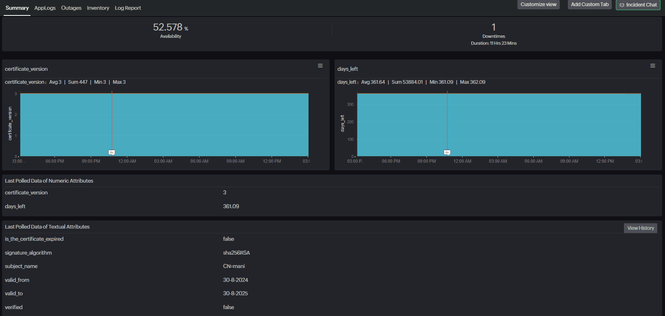Click the valid_to attribute name
Image resolution: width=665 pixels, height=316 pixels.
(14, 294)
